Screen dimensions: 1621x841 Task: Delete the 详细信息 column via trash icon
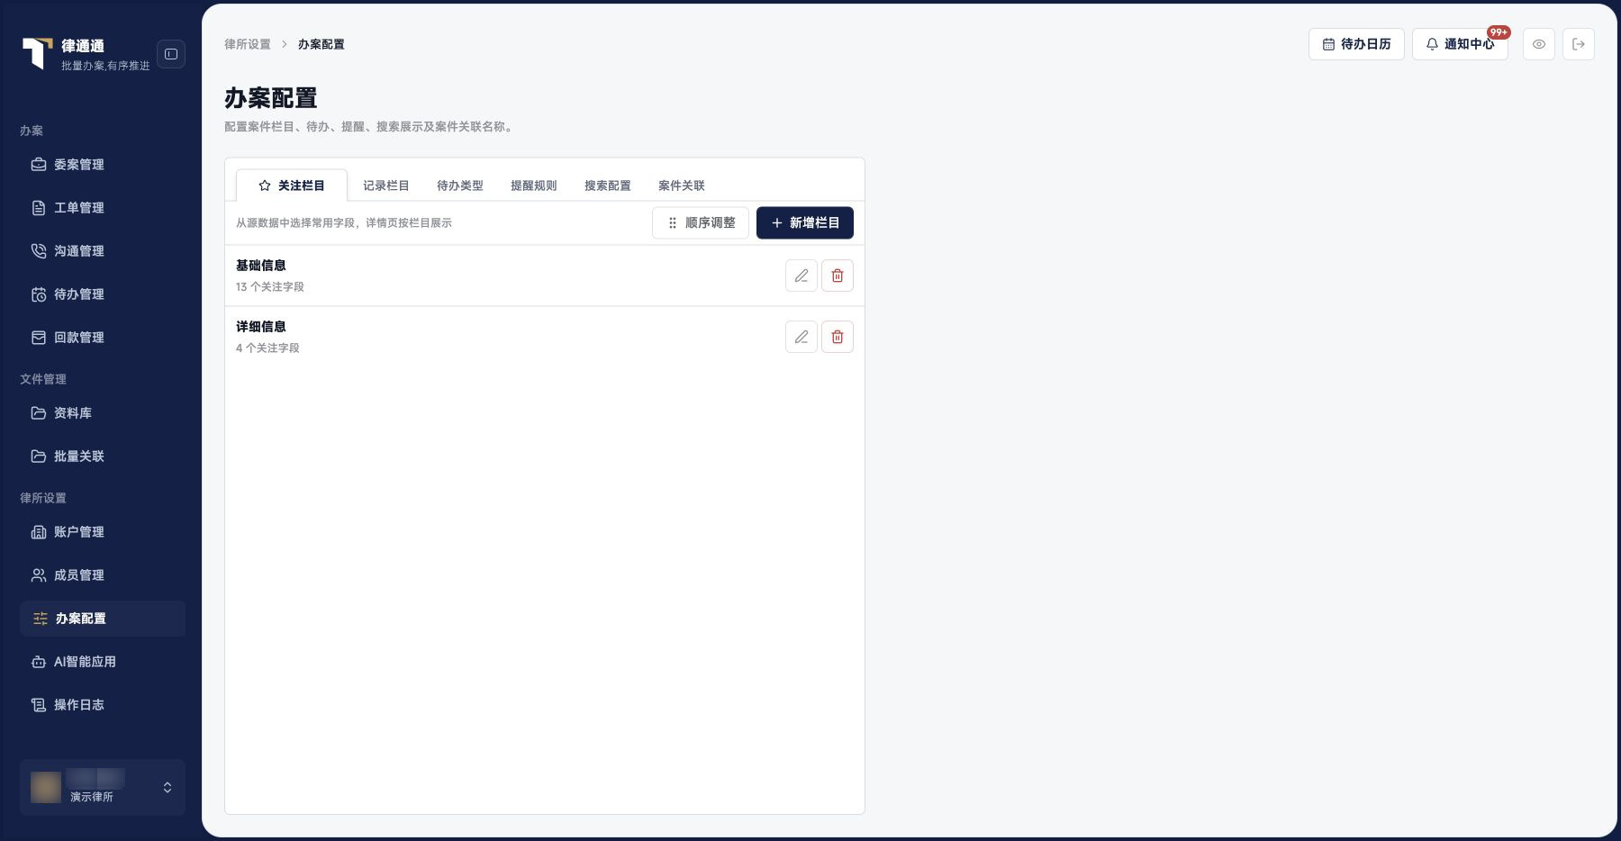coord(838,337)
